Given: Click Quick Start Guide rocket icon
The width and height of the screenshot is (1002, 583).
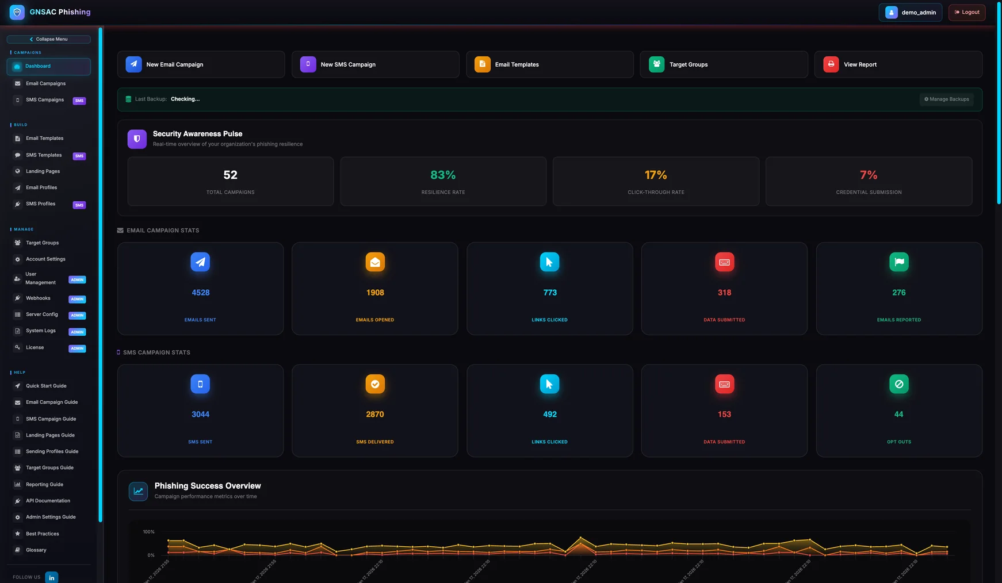Looking at the screenshot, I should click(17, 386).
